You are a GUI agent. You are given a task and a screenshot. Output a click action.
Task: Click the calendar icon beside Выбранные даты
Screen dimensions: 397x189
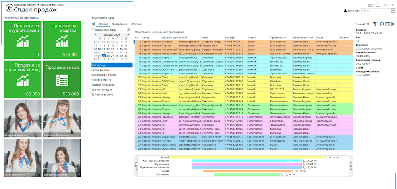[x=129, y=30]
